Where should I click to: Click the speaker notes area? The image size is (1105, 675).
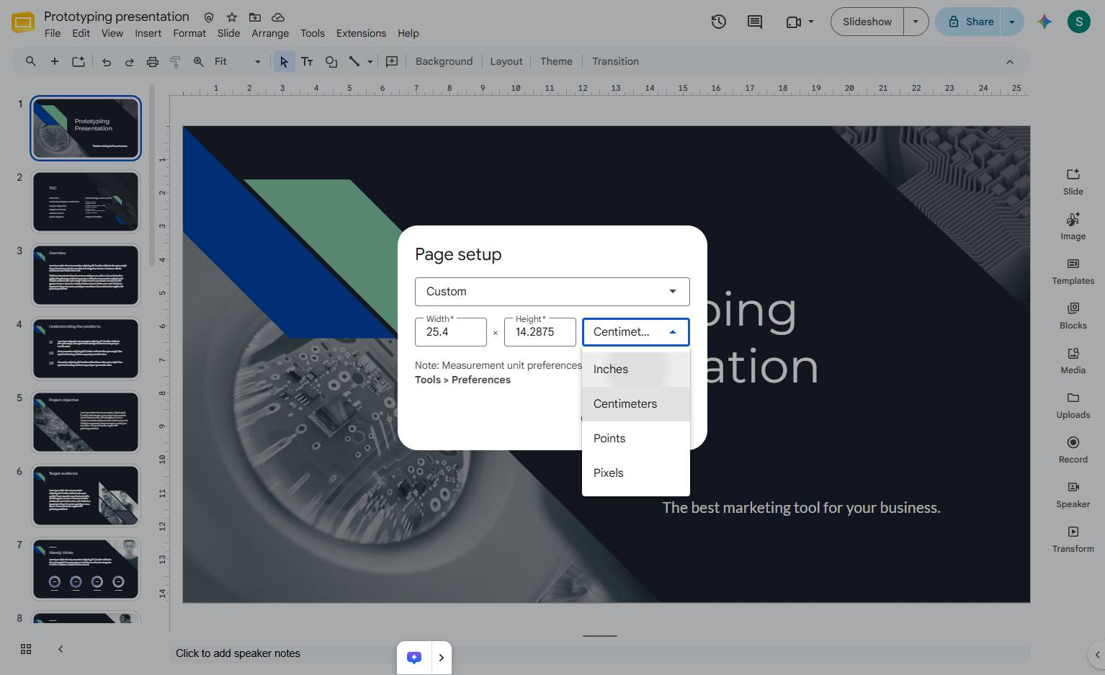pos(599,653)
